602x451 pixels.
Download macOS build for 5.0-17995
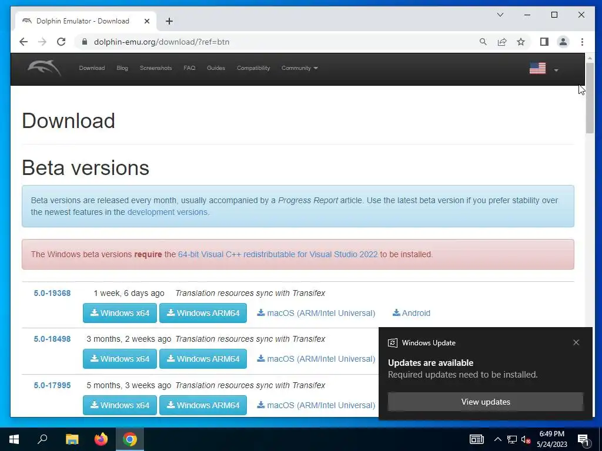click(316, 405)
